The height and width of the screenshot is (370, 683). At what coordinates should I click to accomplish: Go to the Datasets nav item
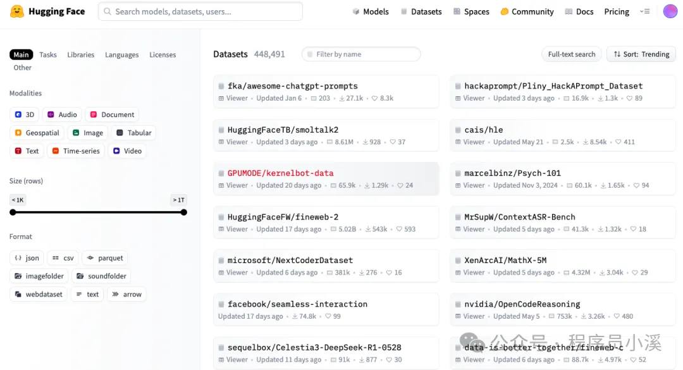click(x=421, y=12)
